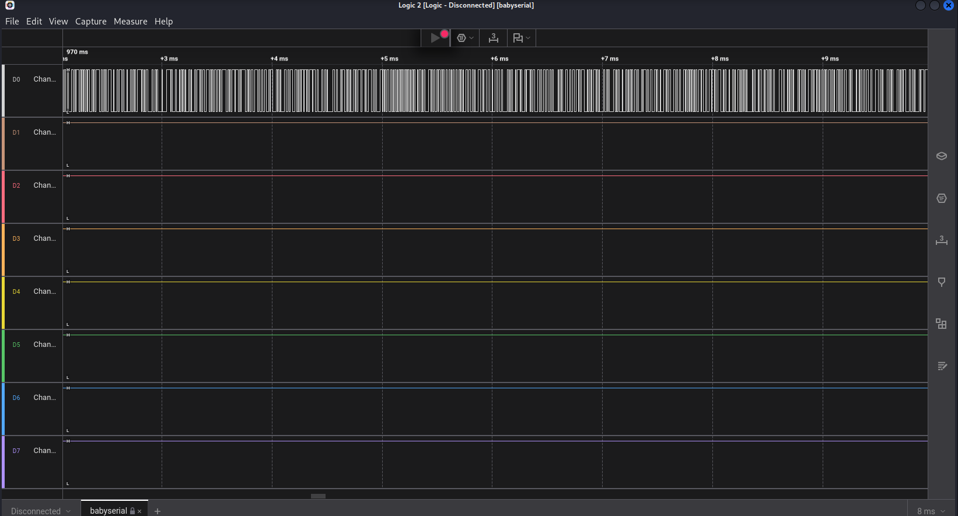
Task: Click the top toolbar analyzer hexagon icon
Action: coord(461,38)
